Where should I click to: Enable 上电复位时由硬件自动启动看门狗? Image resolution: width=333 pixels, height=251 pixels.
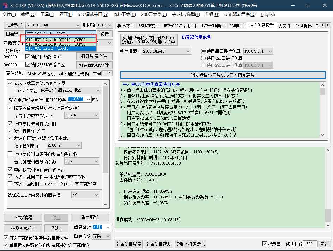click(10, 154)
